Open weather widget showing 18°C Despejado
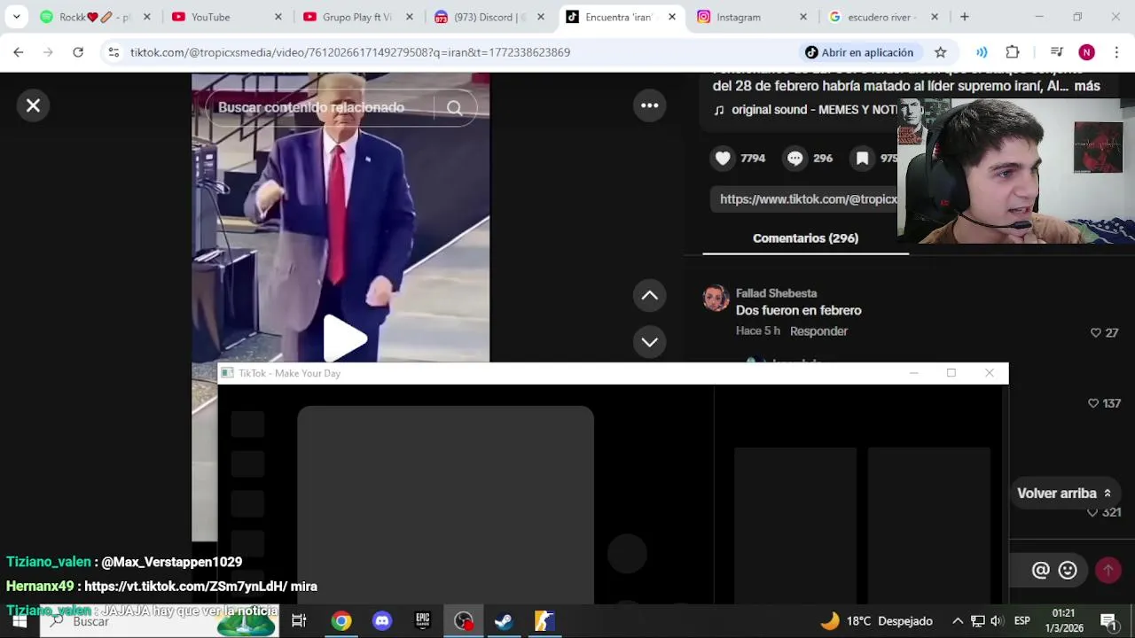 click(x=876, y=621)
